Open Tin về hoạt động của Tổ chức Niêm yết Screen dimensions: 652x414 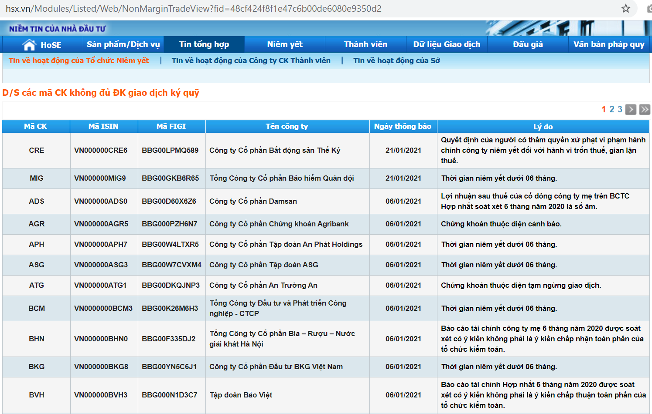pos(79,61)
